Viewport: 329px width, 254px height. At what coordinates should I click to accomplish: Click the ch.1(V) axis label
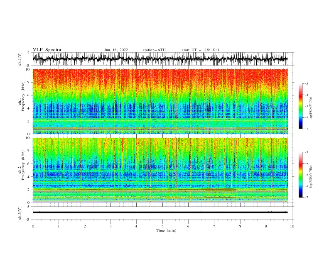point(20,59)
